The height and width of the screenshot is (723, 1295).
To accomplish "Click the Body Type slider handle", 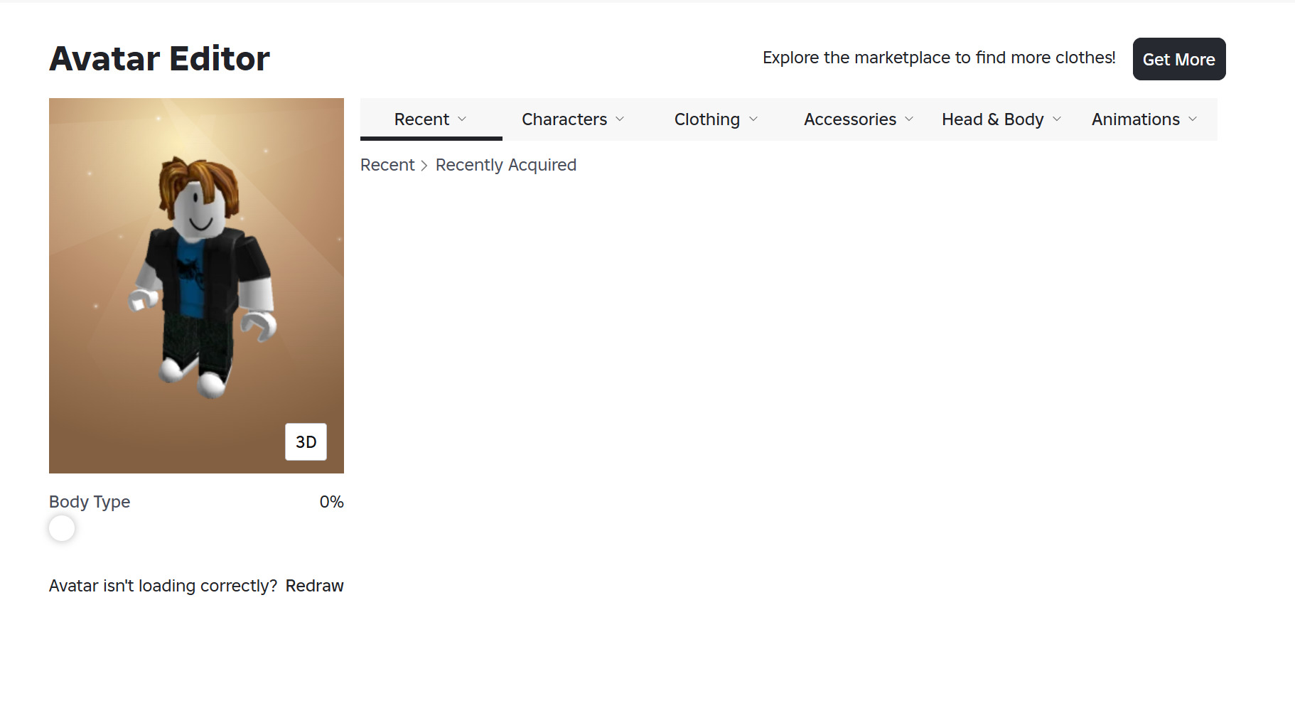I will coord(62,528).
